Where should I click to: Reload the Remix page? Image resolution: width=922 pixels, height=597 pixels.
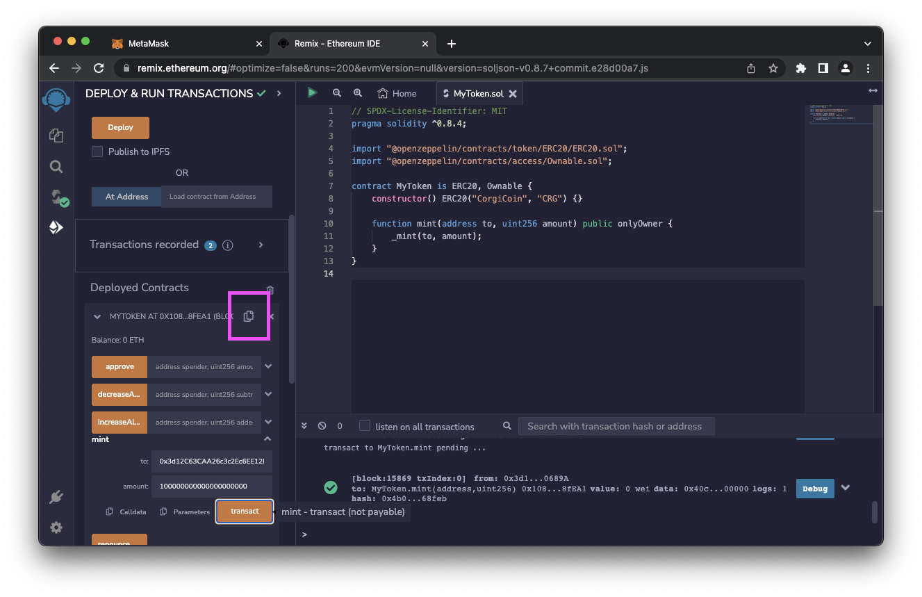pyautogui.click(x=99, y=68)
